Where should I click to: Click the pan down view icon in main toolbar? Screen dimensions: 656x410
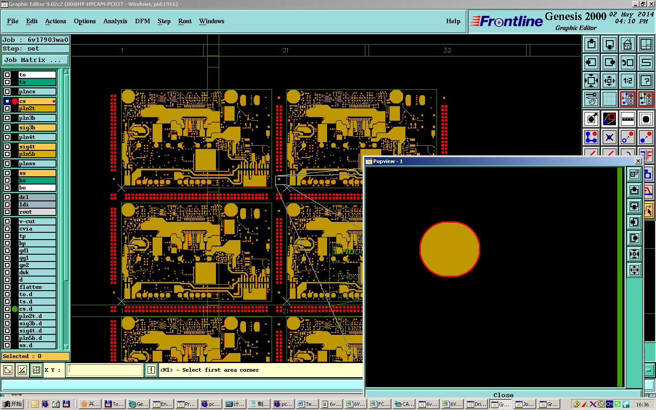click(610, 44)
